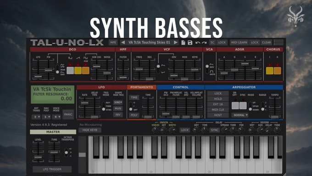The height and width of the screenshot is (176, 312).
Task: Click the VCF FREQ slider
Action: tap(139, 69)
